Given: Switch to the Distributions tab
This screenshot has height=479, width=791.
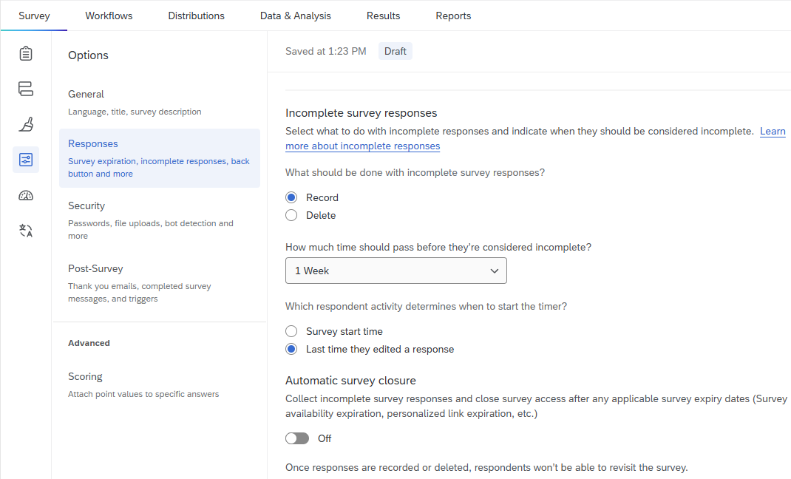Looking at the screenshot, I should [x=196, y=16].
